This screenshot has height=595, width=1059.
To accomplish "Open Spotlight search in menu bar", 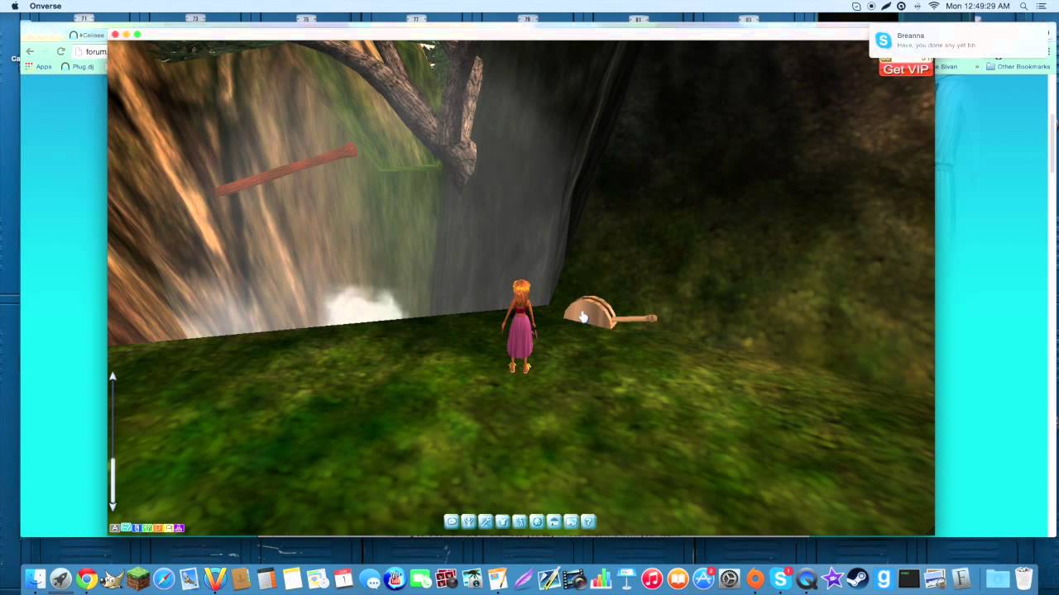I will tap(1024, 6).
